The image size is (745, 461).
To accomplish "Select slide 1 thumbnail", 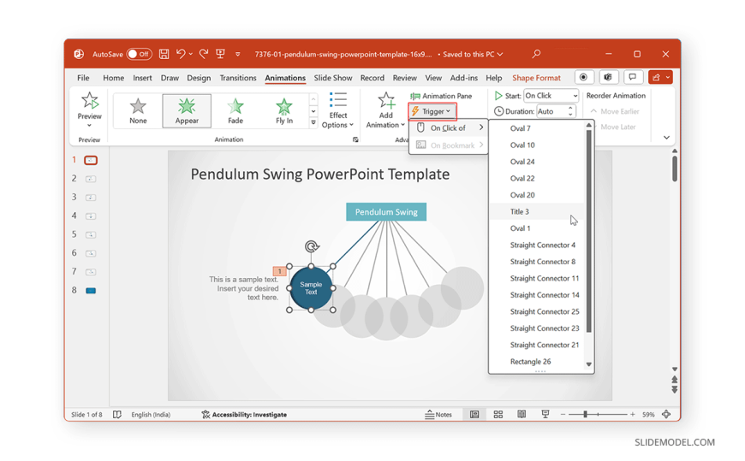I will [x=91, y=161].
